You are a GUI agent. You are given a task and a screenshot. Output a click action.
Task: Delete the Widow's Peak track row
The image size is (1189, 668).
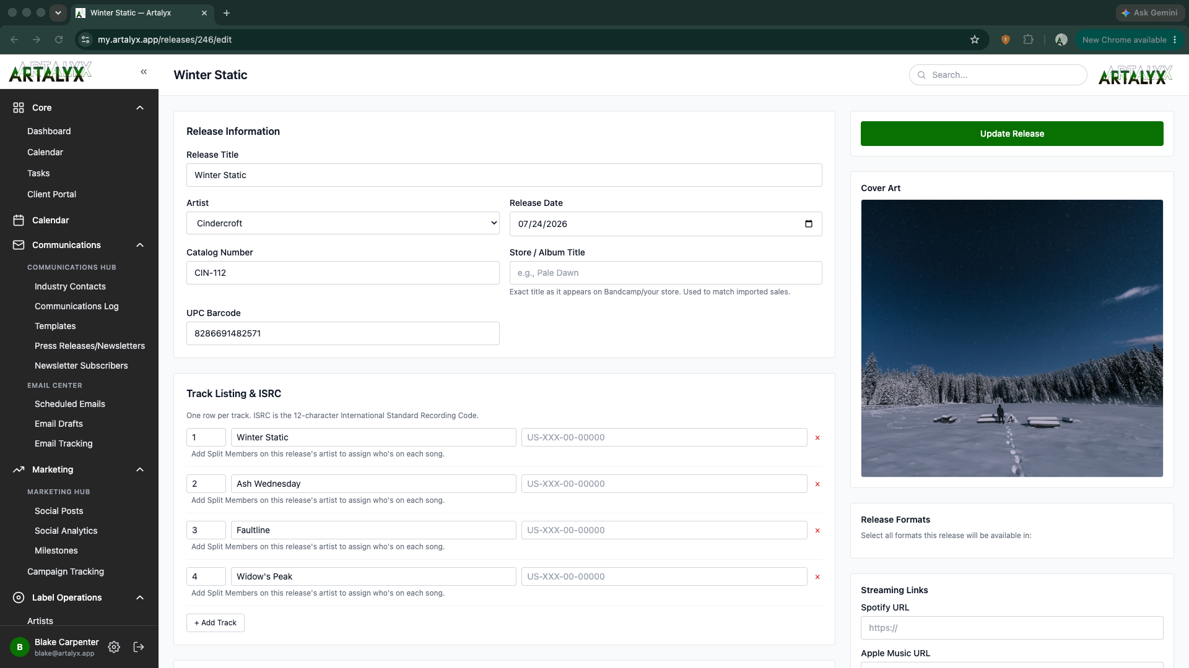click(x=817, y=577)
